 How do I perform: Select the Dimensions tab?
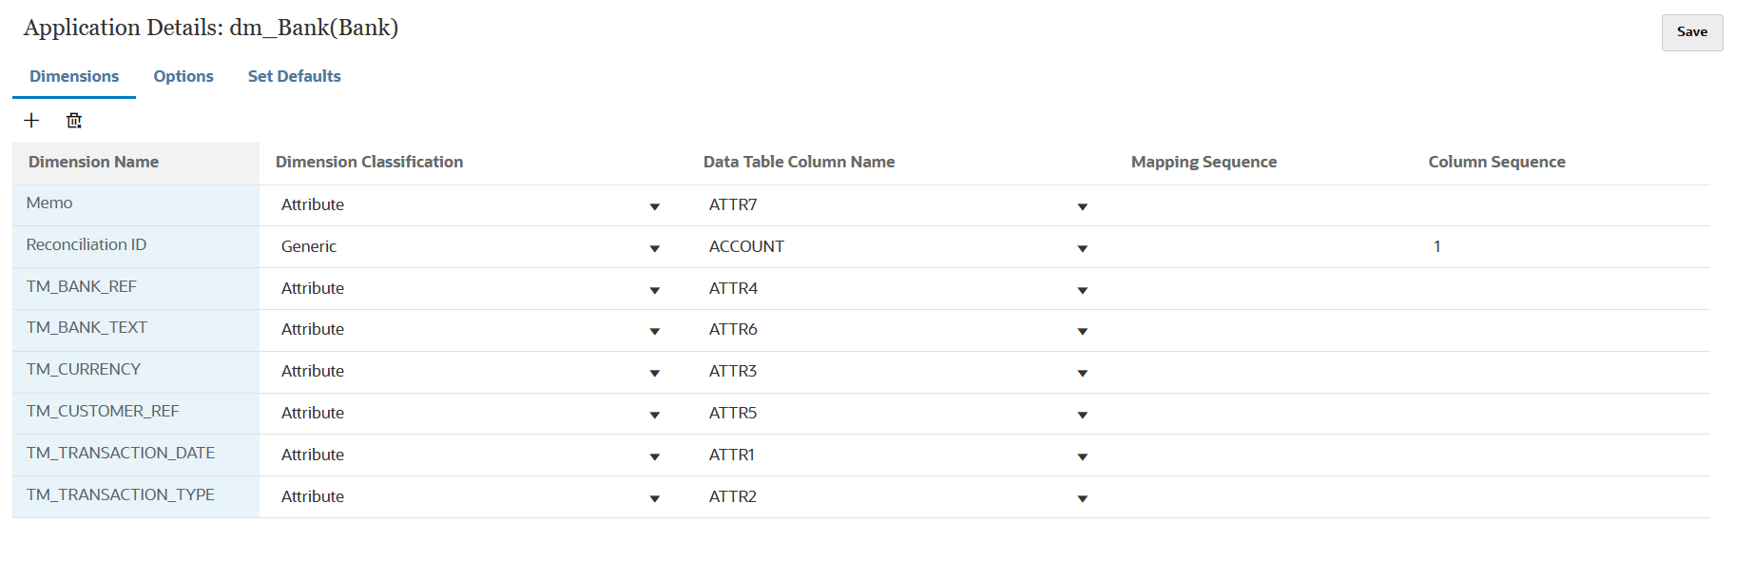click(74, 76)
